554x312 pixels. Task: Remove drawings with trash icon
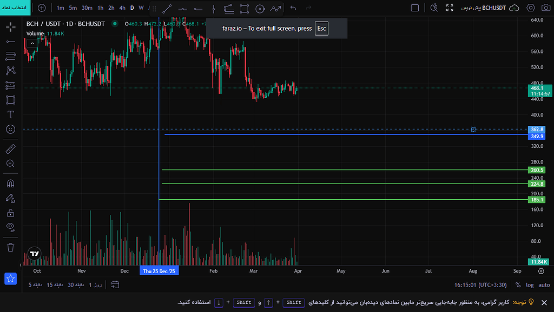click(x=11, y=247)
